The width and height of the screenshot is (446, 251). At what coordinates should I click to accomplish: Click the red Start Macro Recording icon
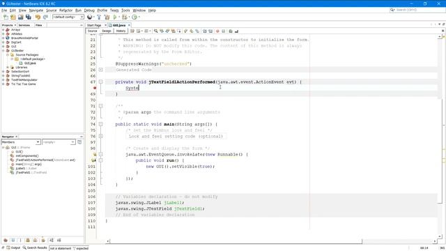tap(217, 31)
